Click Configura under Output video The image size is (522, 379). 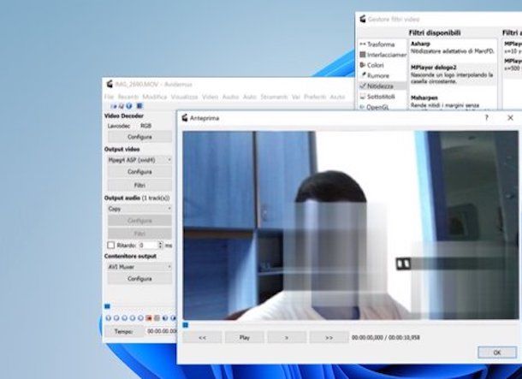(139, 172)
